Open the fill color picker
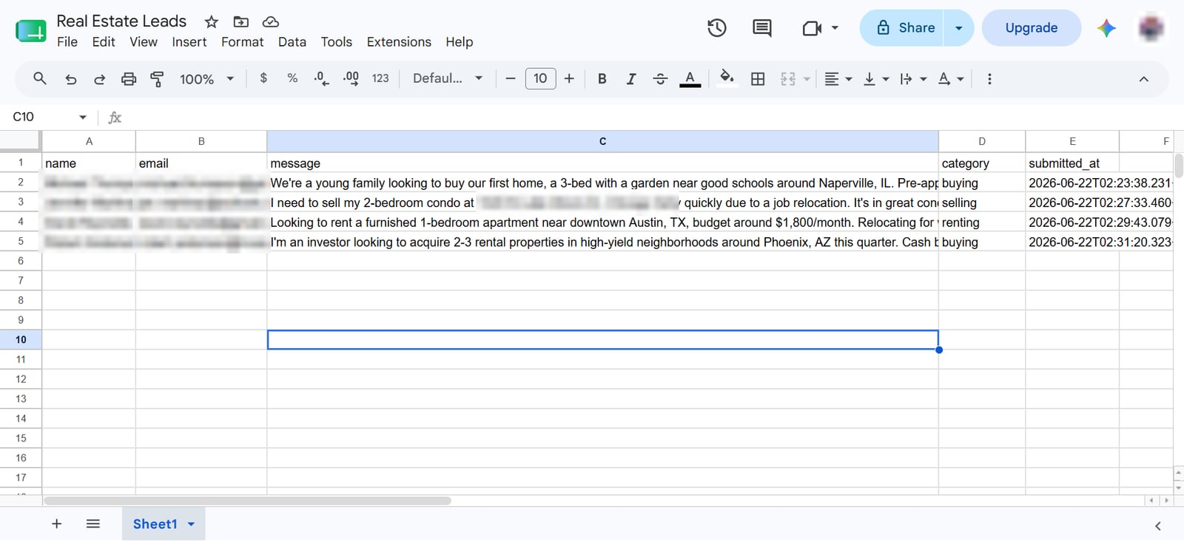Image resolution: width=1184 pixels, height=541 pixels. tap(727, 79)
